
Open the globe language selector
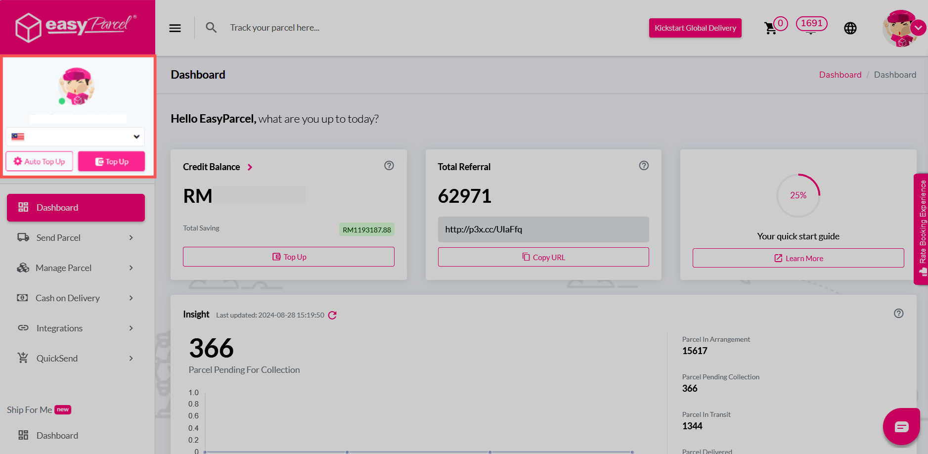coord(850,28)
